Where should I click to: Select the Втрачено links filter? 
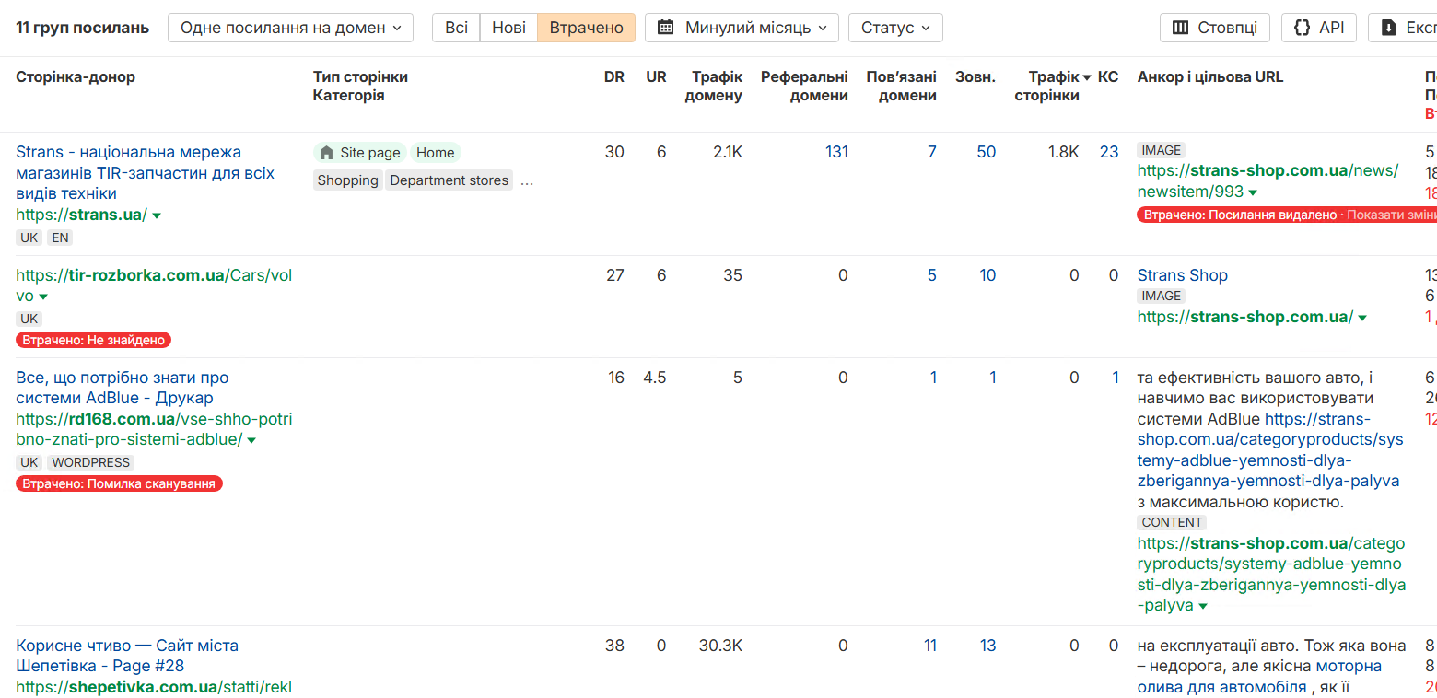pyautogui.click(x=586, y=28)
